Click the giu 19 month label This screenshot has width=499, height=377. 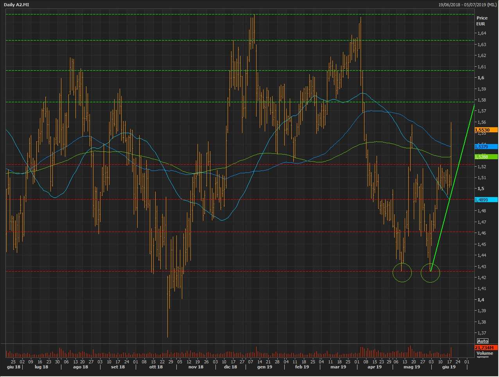click(x=449, y=367)
